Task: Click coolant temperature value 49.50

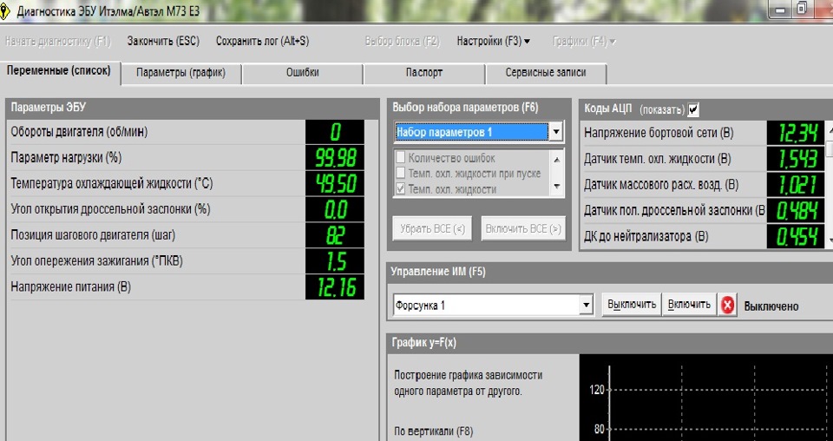Action: click(335, 184)
